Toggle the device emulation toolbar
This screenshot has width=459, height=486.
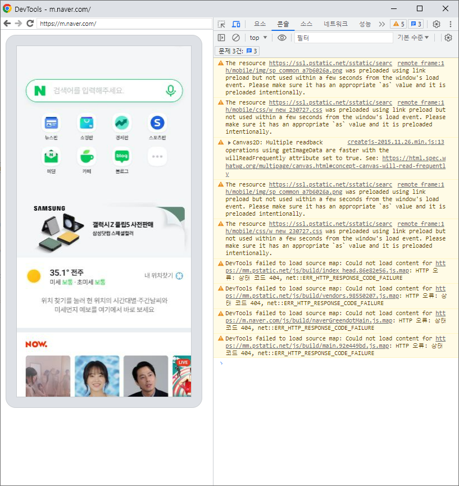pyautogui.click(x=237, y=24)
